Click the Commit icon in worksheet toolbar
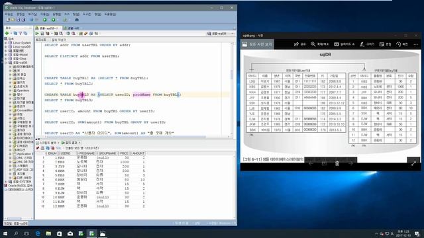424x238 pixels. tap(68, 34)
